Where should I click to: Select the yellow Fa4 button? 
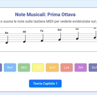(x=38, y=67)
